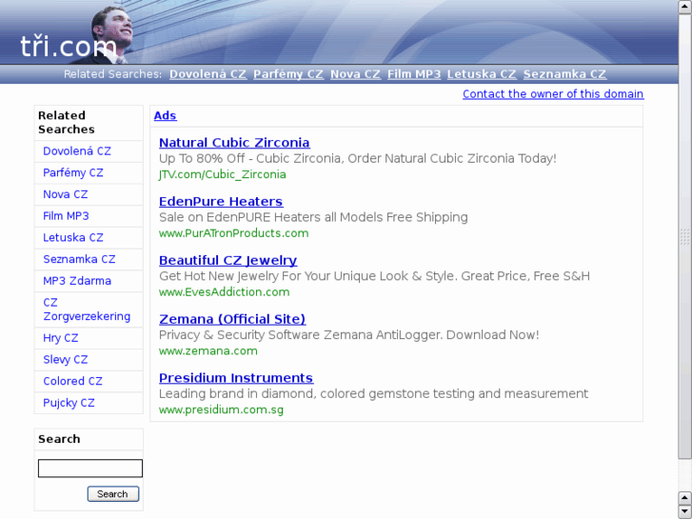Open Dovolená CZ in top related searches bar

click(208, 74)
